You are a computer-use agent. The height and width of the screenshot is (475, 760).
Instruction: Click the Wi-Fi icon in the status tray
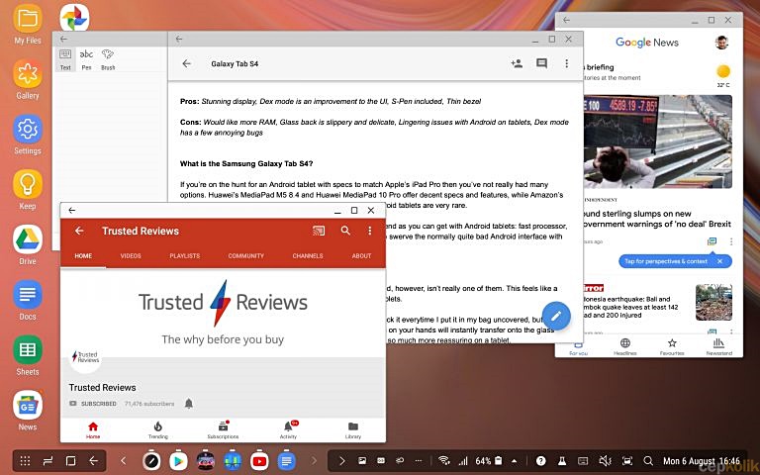pos(443,461)
